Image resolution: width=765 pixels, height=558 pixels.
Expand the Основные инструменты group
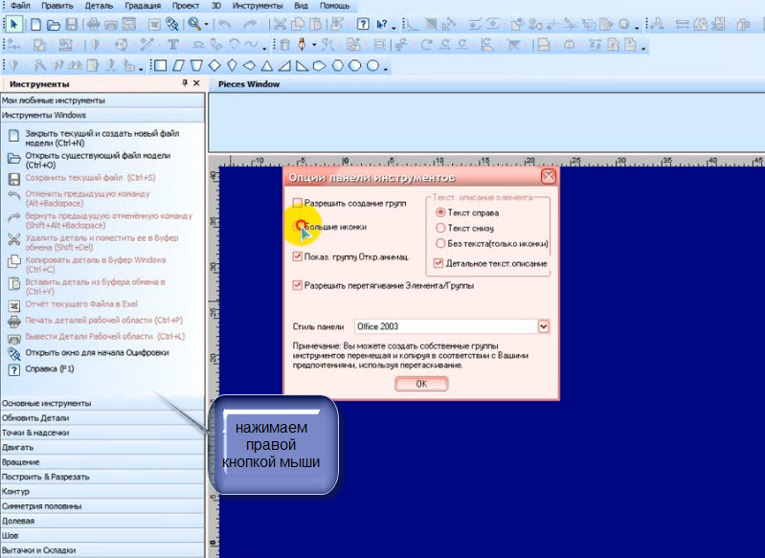point(102,403)
